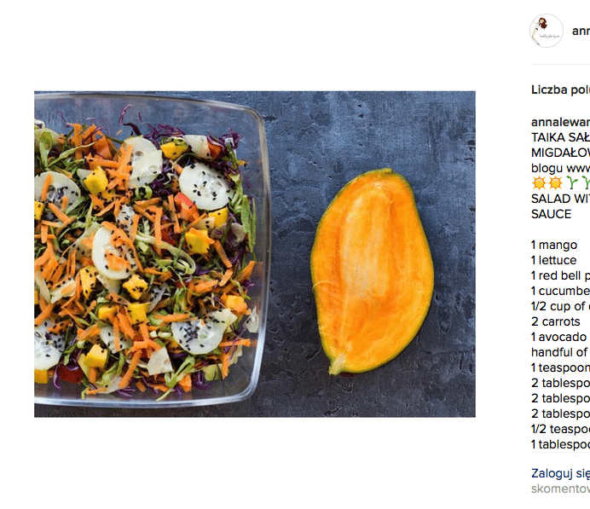Click the 'Liczba polu' likes count
Screen dimensions: 590x509
pos(560,90)
